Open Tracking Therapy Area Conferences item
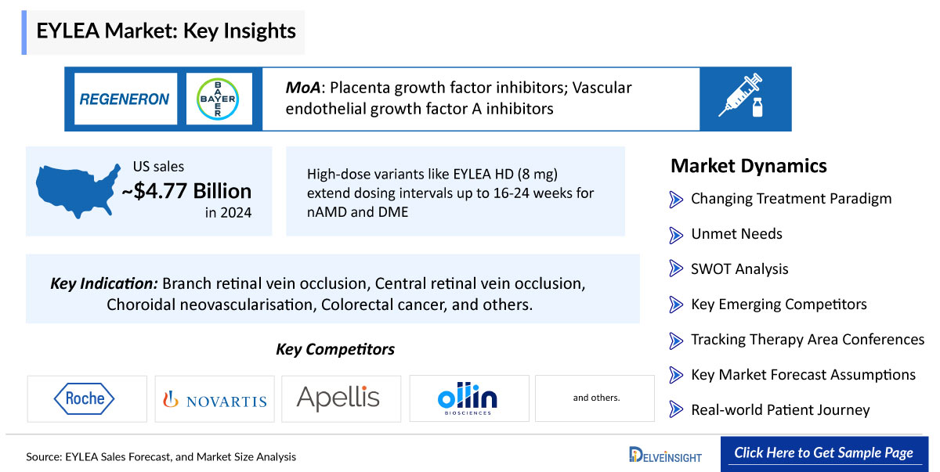Viewport: 940px width, 472px height. click(x=807, y=340)
